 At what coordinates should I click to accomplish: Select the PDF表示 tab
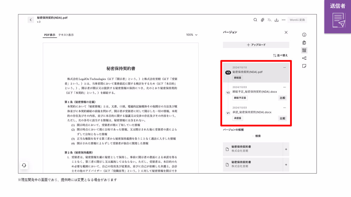point(50,35)
